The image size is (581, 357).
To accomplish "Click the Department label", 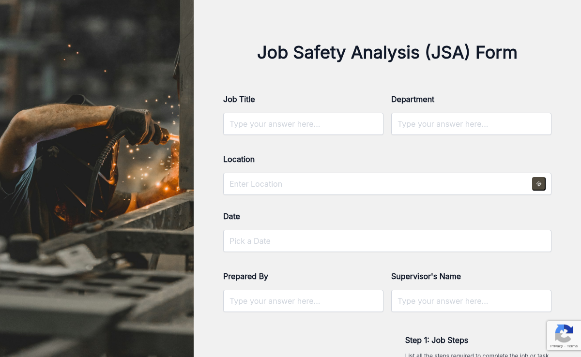I will point(413,99).
